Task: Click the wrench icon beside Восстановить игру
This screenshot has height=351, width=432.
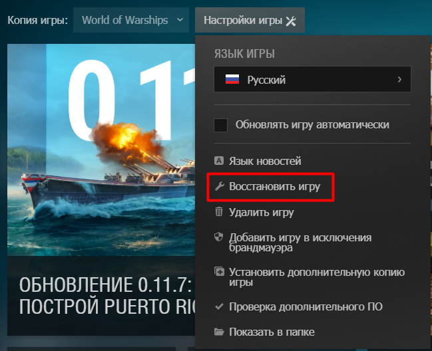Action: [x=219, y=187]
